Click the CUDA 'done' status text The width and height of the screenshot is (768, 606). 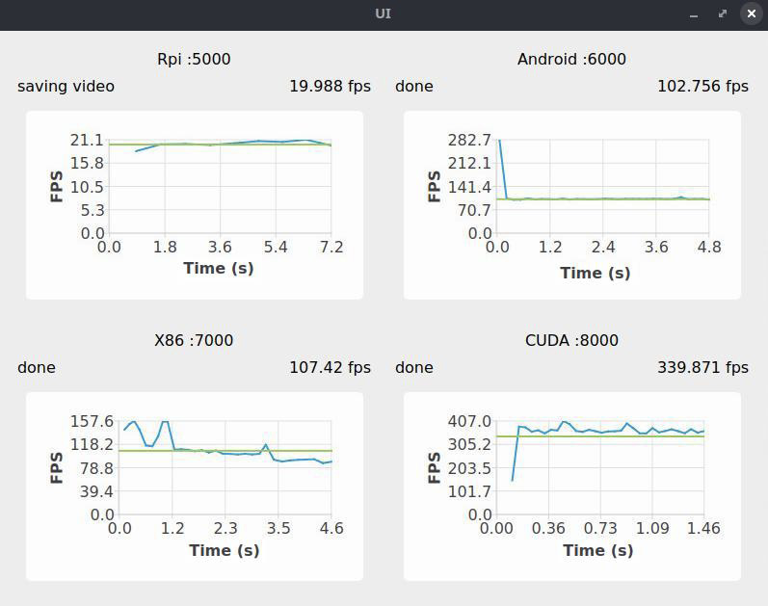click(414, 367)
